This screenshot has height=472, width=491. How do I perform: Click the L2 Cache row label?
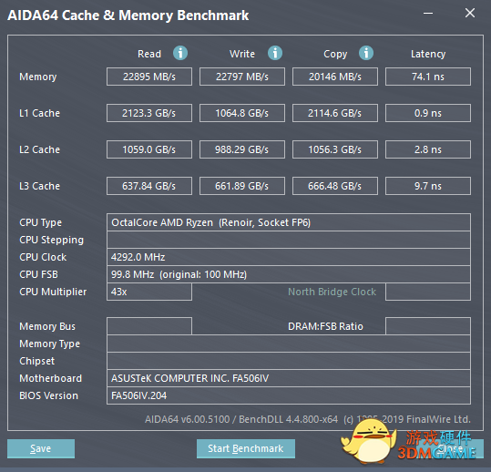point(39,149)
